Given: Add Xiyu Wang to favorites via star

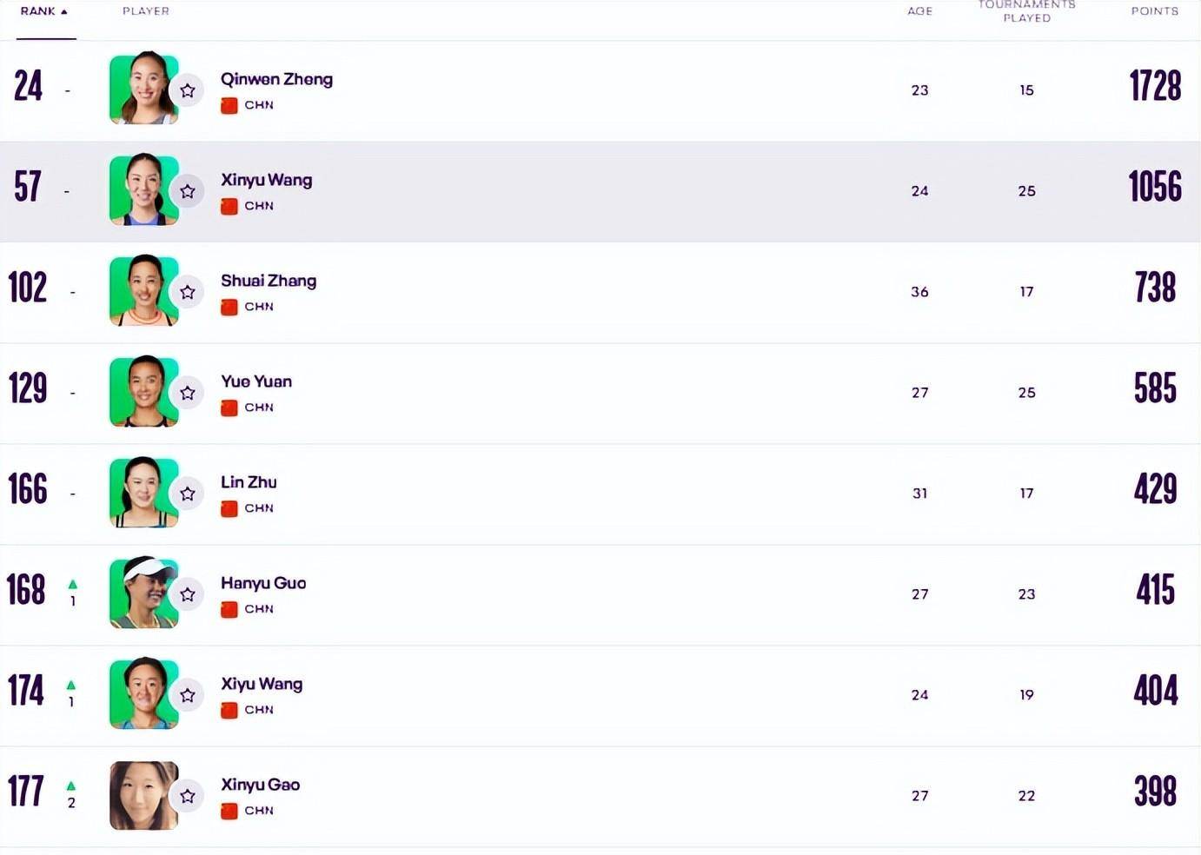Looking at the screenshot, I should pyautogui.click(x=188, y=695).
